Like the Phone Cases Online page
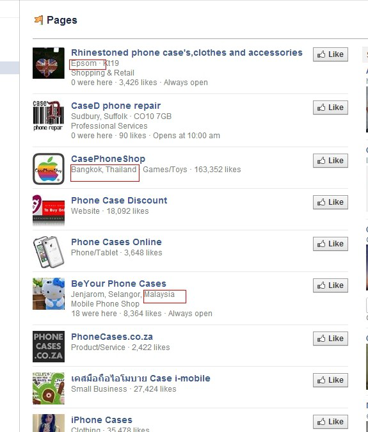This screenshot has height=432, width=368. coord(330,244)
